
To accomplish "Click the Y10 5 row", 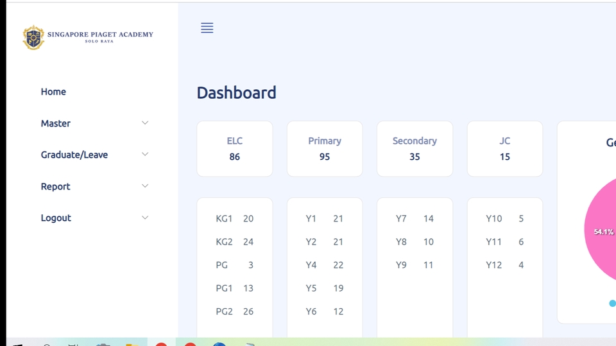I will click(505, 219).
